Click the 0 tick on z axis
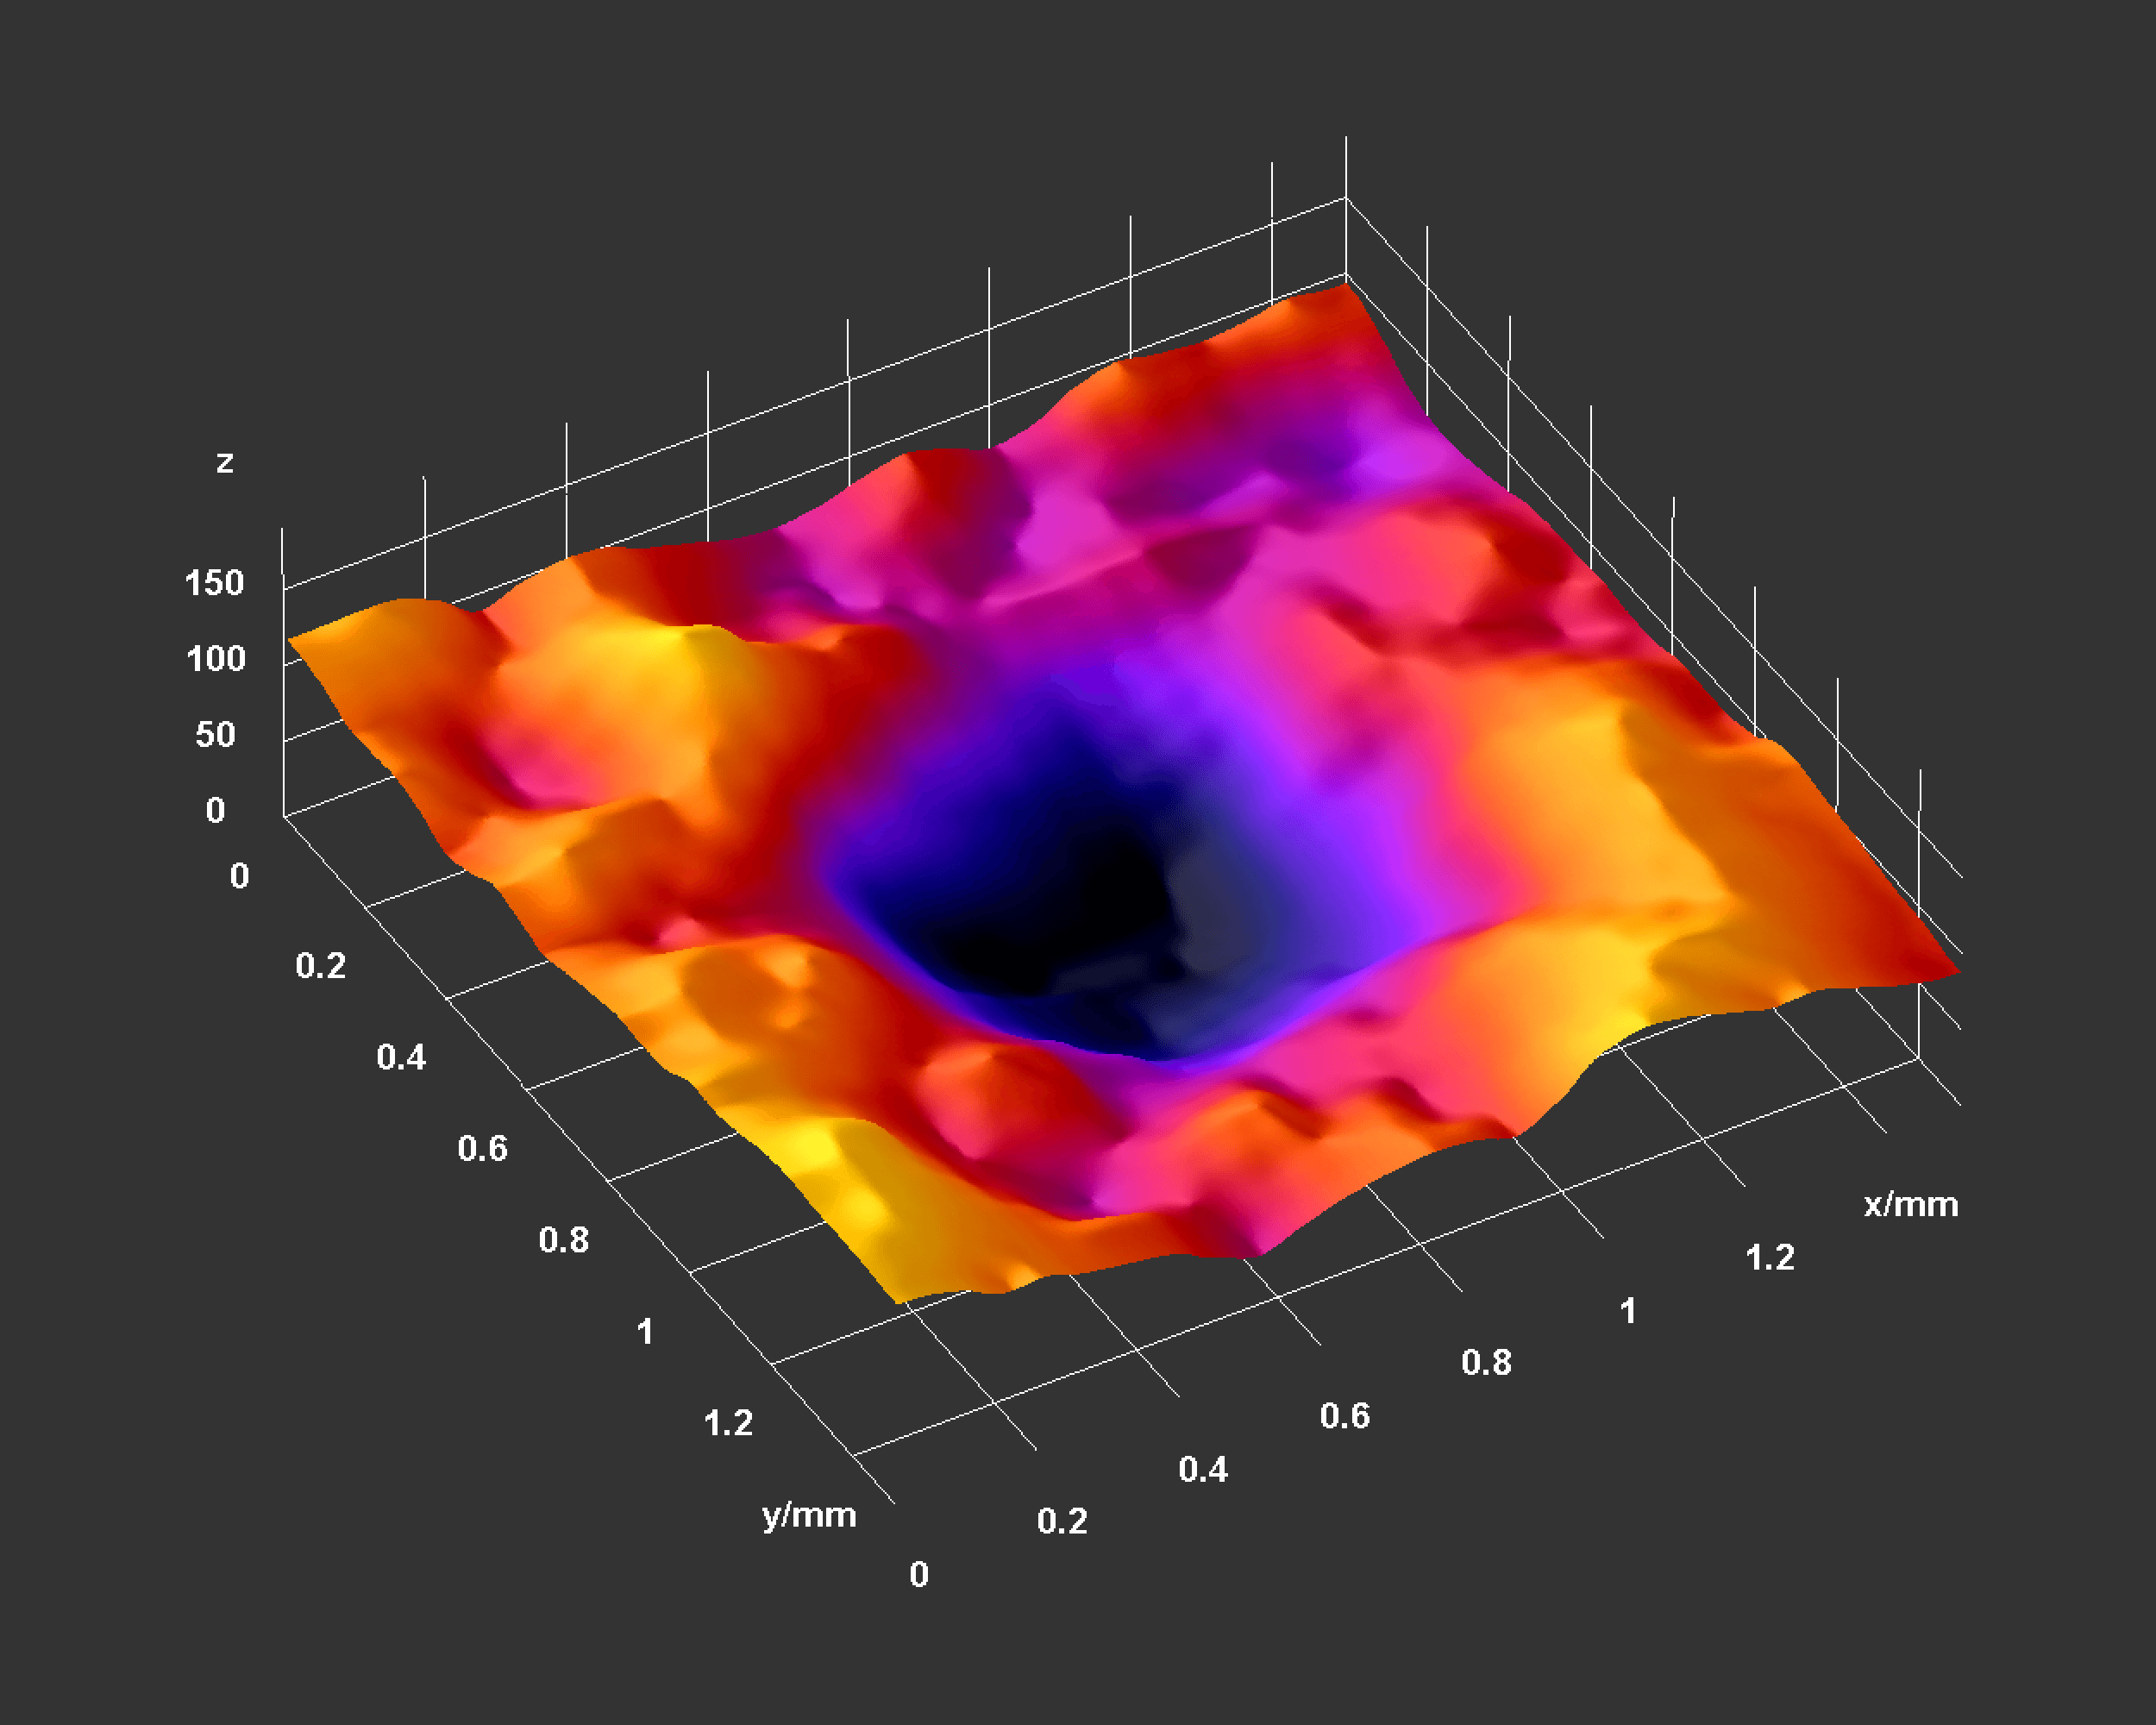 click(215, 810)
